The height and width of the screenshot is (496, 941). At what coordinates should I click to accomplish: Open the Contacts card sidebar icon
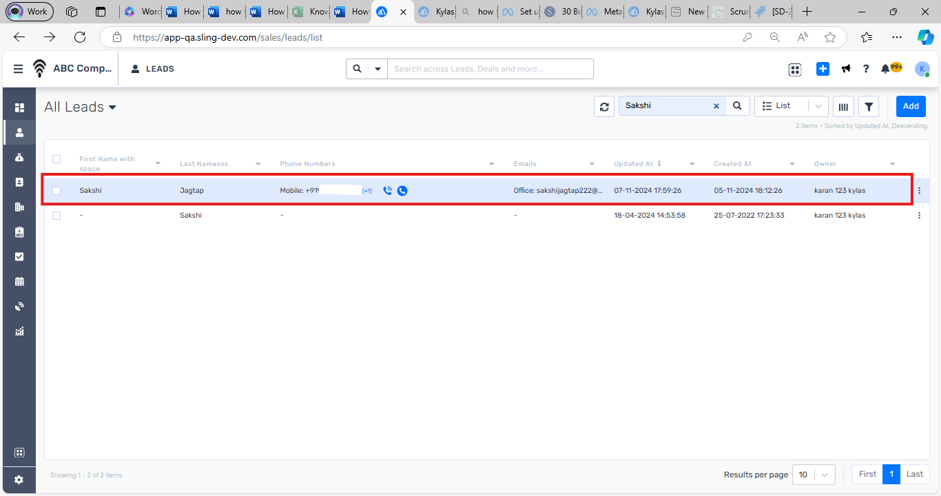point(19,182)
